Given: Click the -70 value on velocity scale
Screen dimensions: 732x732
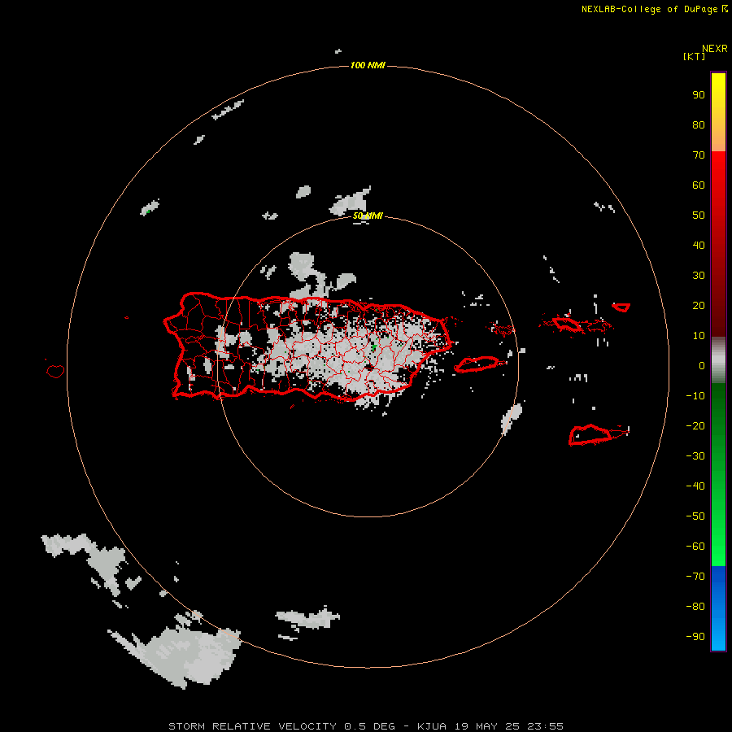Looking at the screenshot, I should pyautogui.click(x=695, y=577).
